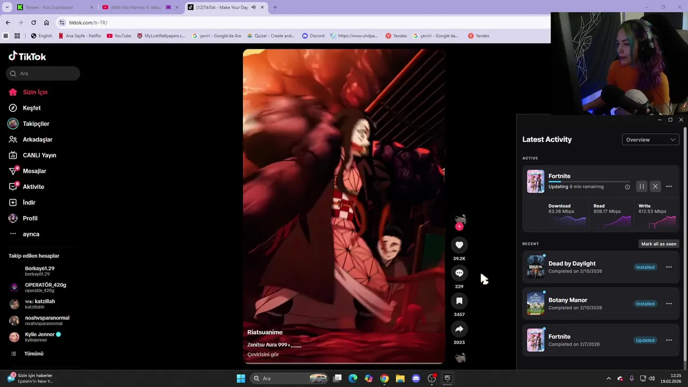Follow creator with the red plus badge
The width and height of the screenshot is (688, 387).
pyautogui.click(x=459, y=227)
